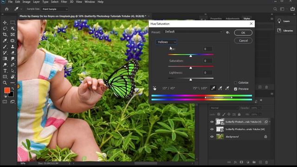Toggle lock transparent pixels in Layers panel
This screenshot has height=167, width=297.
point(219,114)
